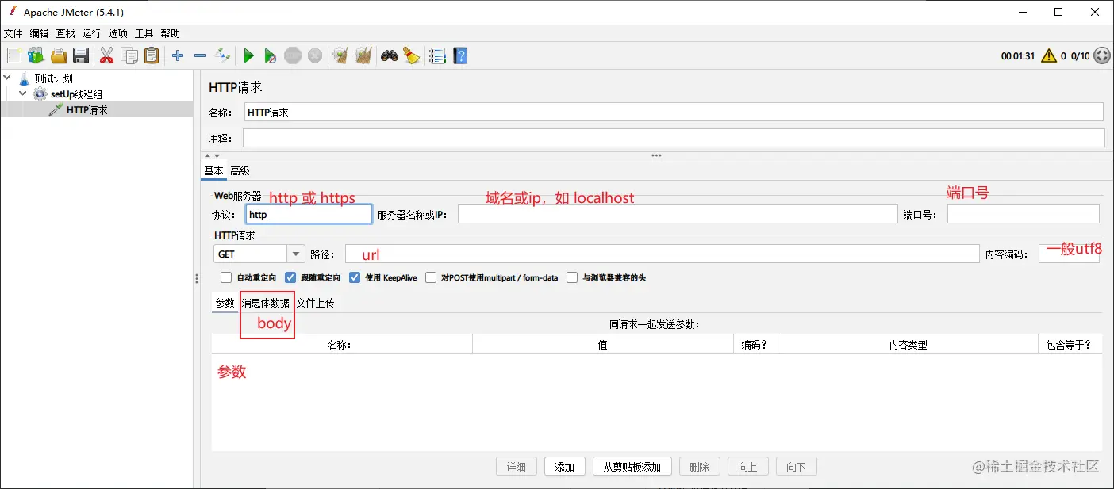1114x489 pixels.
Task: Click the Clear broom icon
Action: tap(340, 55)
